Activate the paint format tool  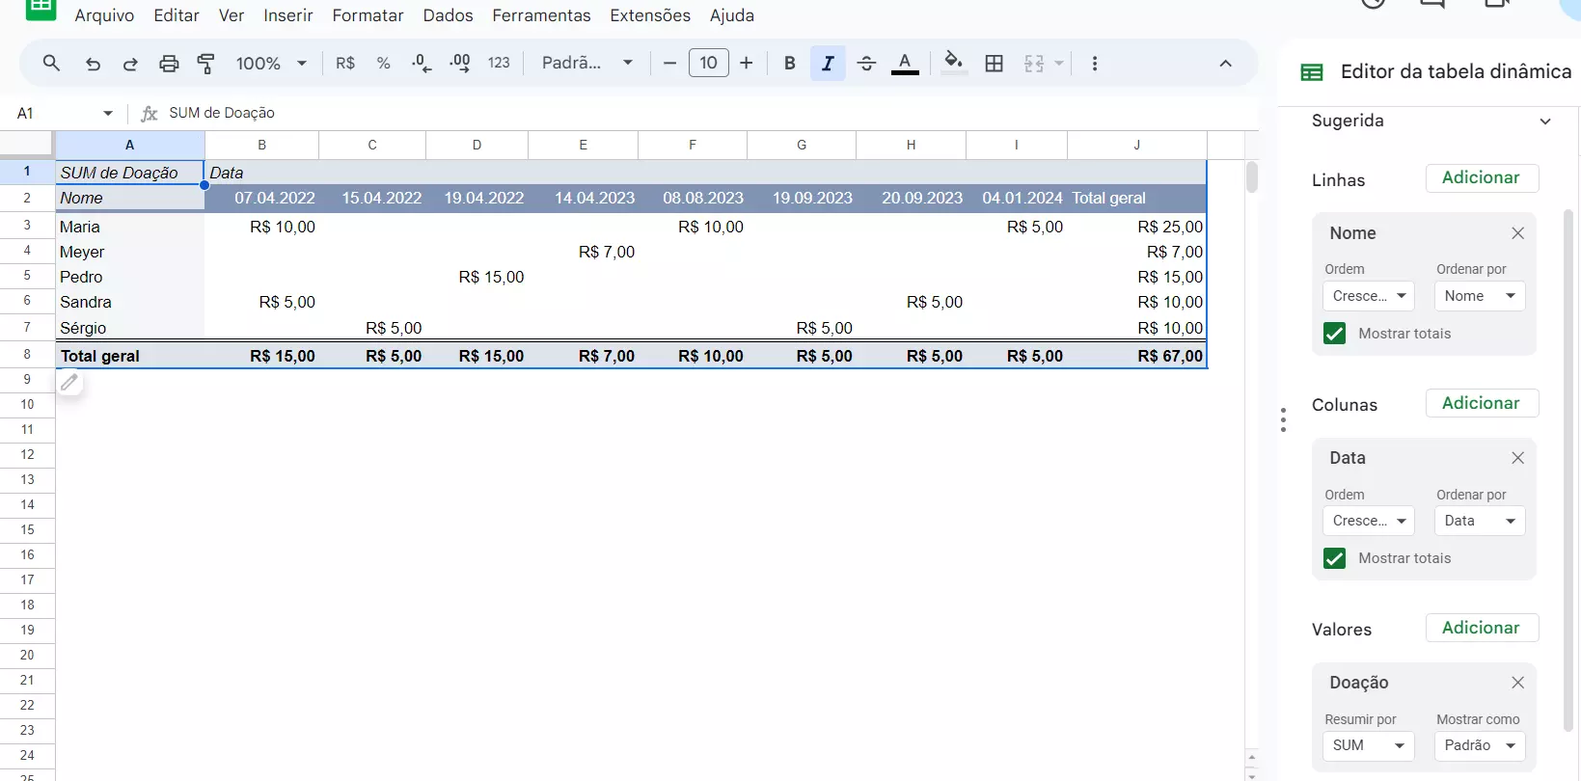click(x=205, y=64)
